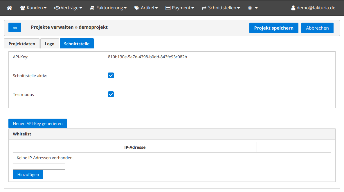The image size is (344, 192).
Task: Click the Artikel tags icon
Action: [x=137, y=8]
